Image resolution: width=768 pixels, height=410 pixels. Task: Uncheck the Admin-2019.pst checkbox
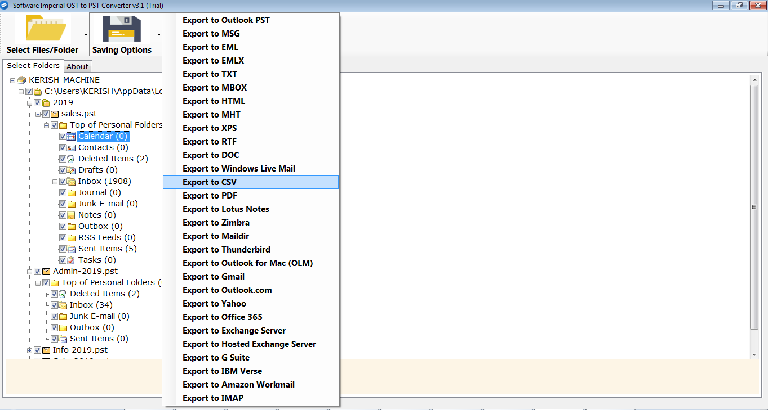[38, 271]
